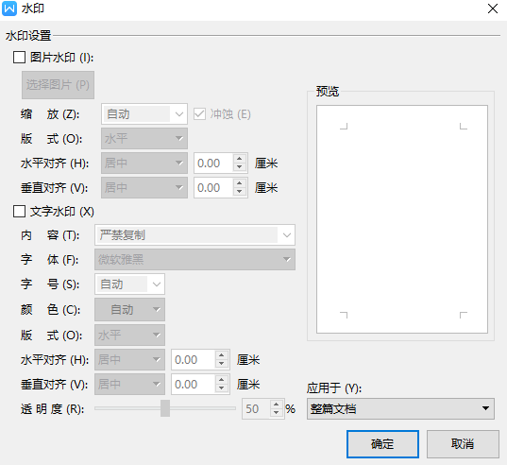
Task: Click the 取消 button
Action: point(463,444)
